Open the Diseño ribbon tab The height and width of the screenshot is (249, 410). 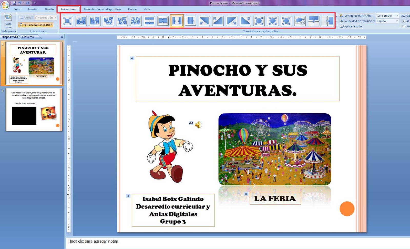[x=49, y=9]
